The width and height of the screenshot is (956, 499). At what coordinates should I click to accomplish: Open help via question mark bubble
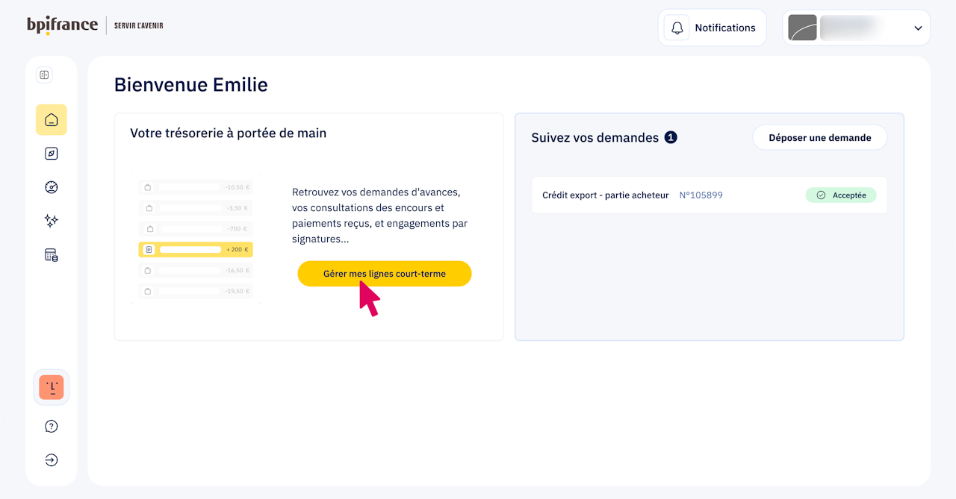pos(52,427)
